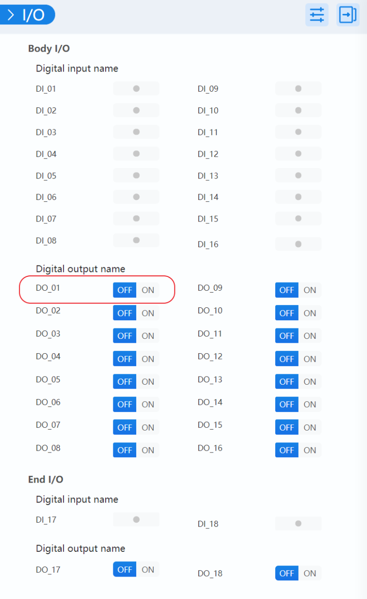
Task: Click the DI_18 end input indicator
Action: 298,524
